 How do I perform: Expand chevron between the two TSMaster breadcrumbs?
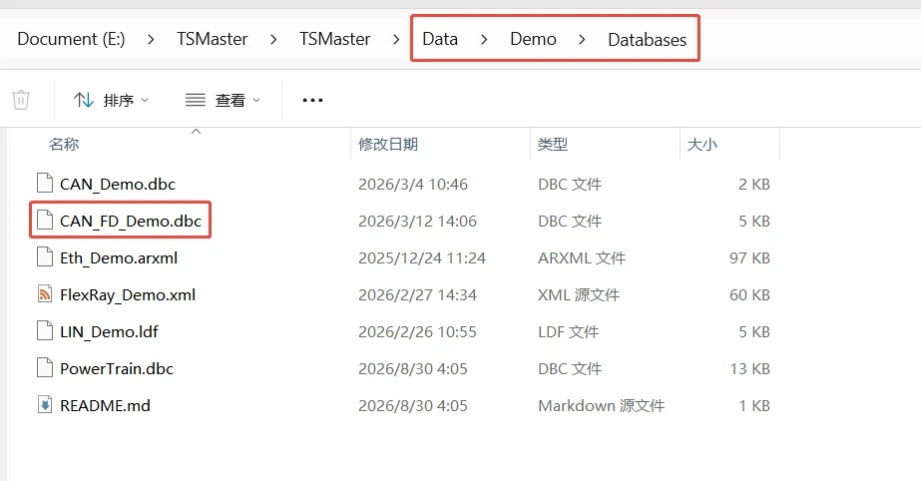tap(273, 39)
